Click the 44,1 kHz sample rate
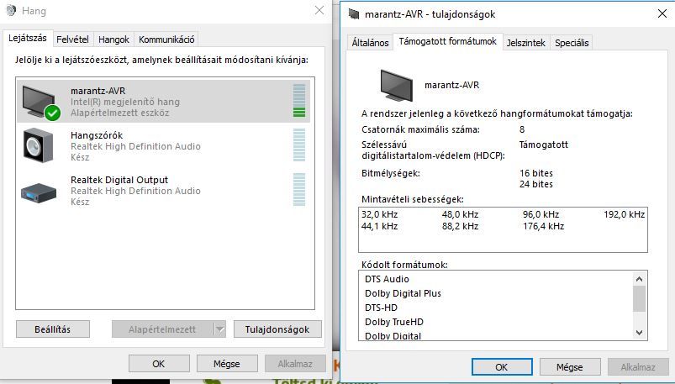This screenshot has height=384, width=675. (379, 226)
